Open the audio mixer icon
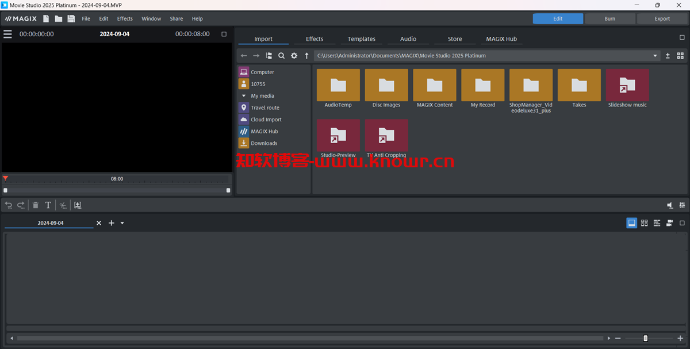This screenshot has width=690, height=349. click(682, 205)
